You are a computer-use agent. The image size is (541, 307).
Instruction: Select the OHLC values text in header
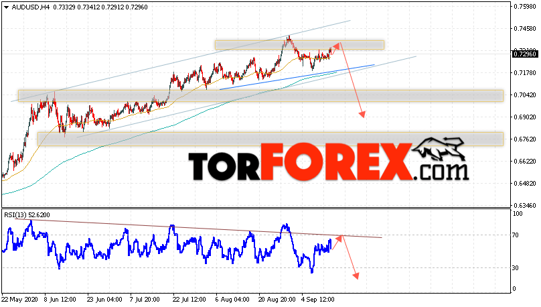100,7
